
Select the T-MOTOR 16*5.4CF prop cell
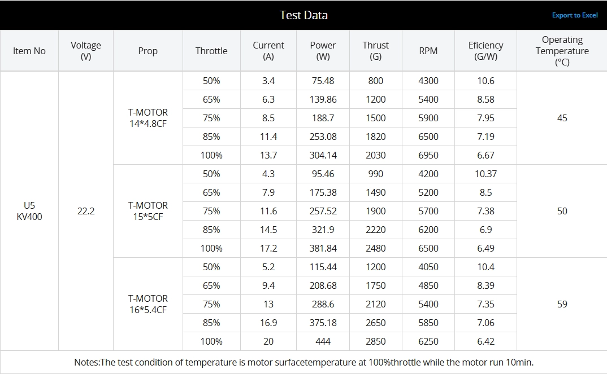click(x=148, y=304)
